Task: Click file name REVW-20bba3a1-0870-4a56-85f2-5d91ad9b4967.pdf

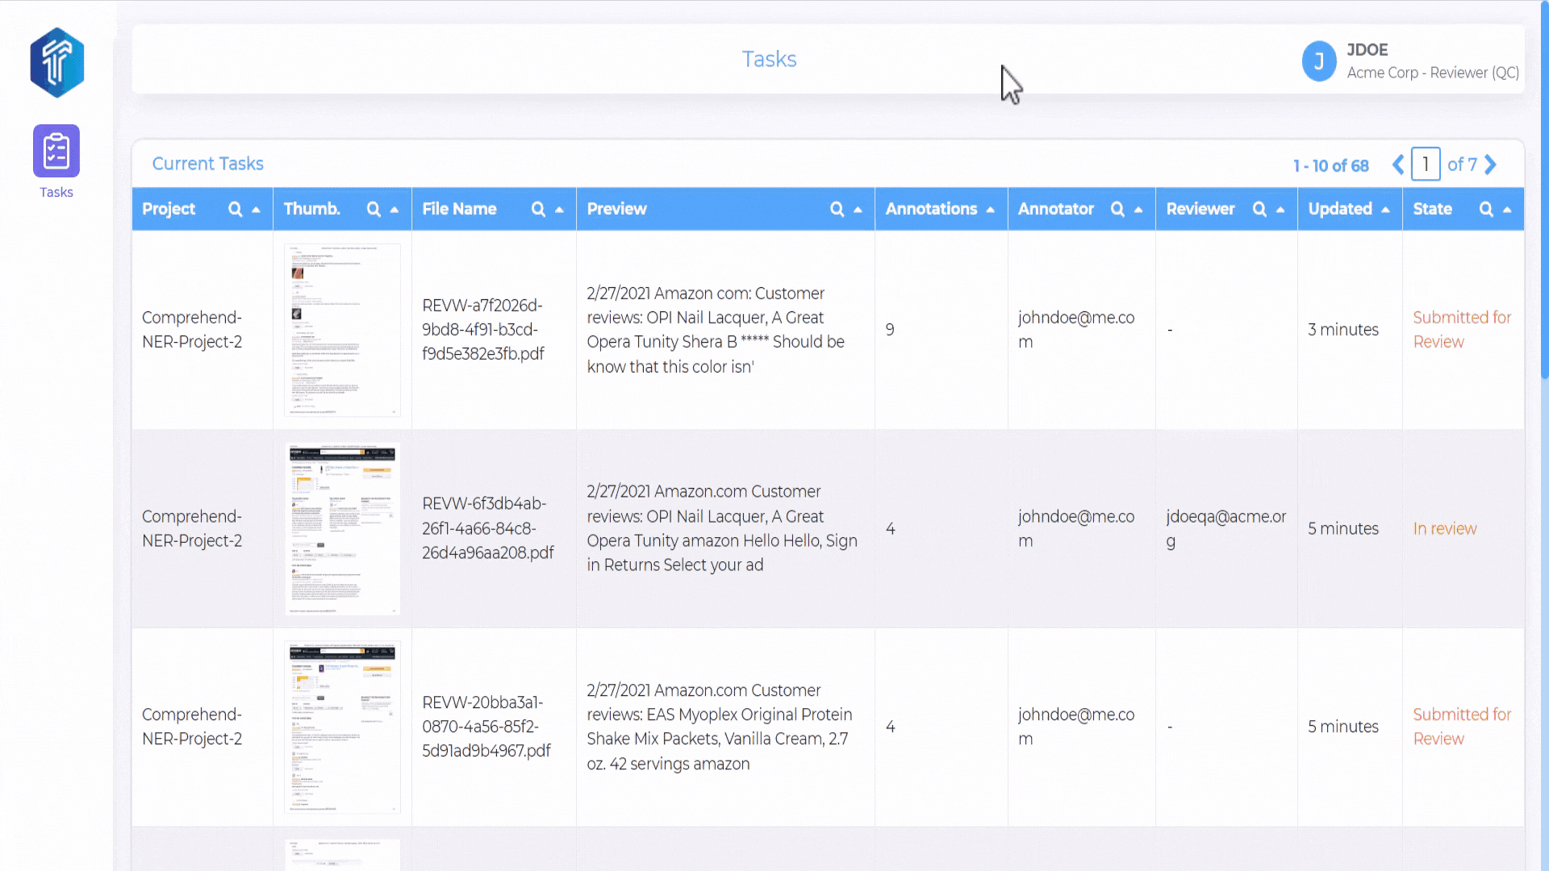Action: tap(486, 727)
